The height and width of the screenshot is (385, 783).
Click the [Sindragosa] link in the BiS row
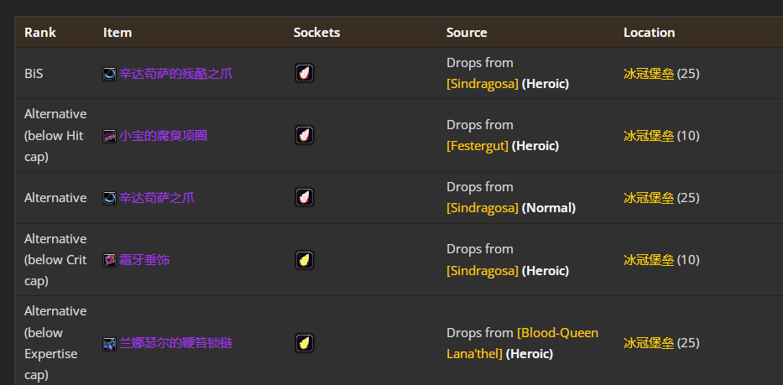point(483,84)
